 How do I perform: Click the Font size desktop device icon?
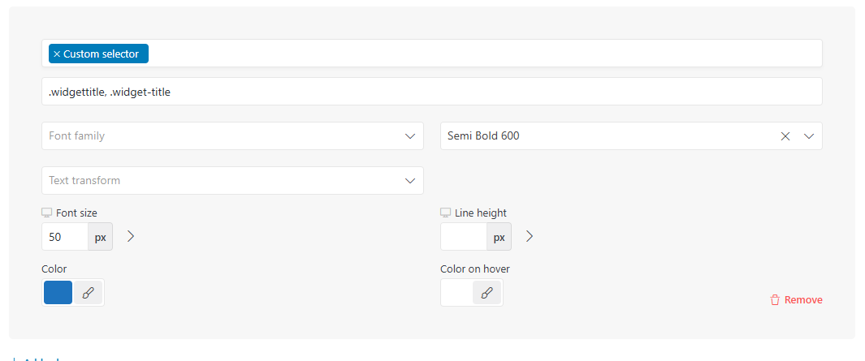pyautogui.click(x=47, y=213)
